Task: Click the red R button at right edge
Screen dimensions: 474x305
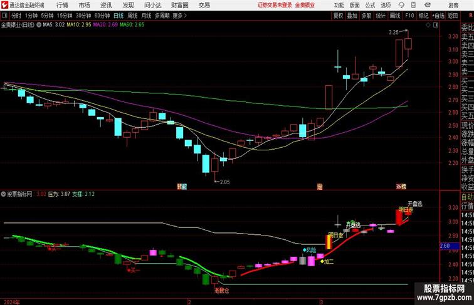Action: click(471, 16)
